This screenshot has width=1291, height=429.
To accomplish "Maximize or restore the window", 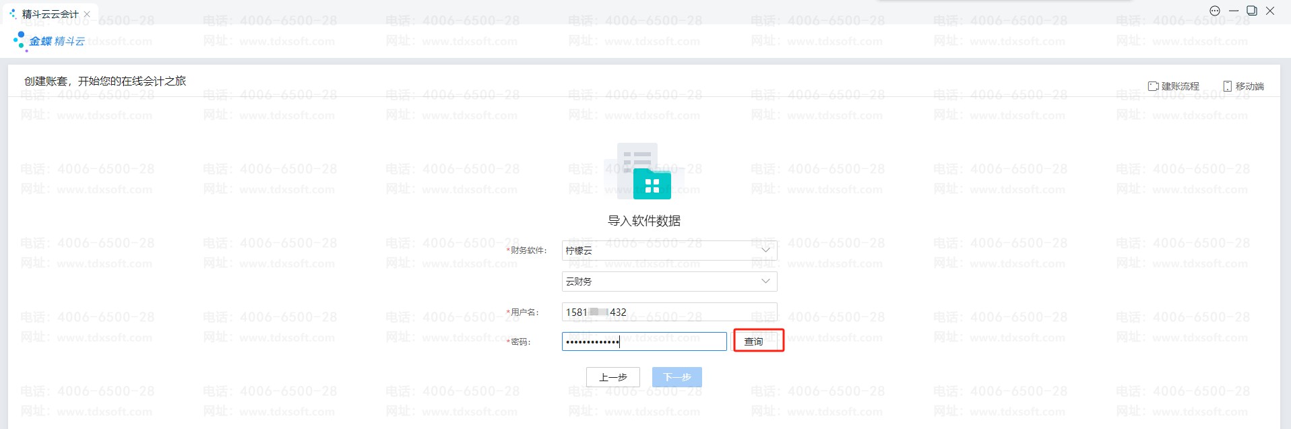I will (x=1252, y=11).
